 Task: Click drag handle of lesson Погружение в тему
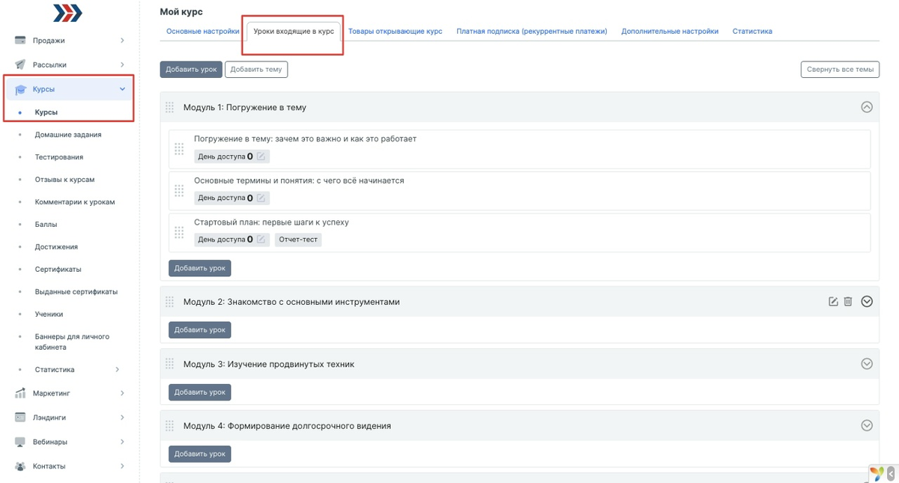(179, 149)
